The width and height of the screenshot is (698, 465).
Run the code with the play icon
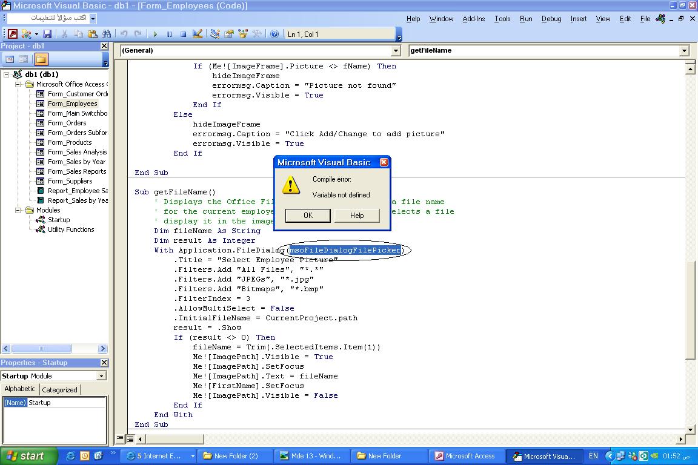click(x=155, y=34)
